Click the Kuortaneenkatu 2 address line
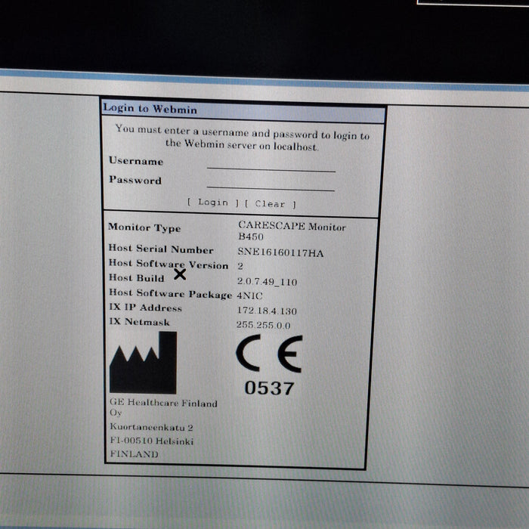The image size is (529, 529). 145,427
